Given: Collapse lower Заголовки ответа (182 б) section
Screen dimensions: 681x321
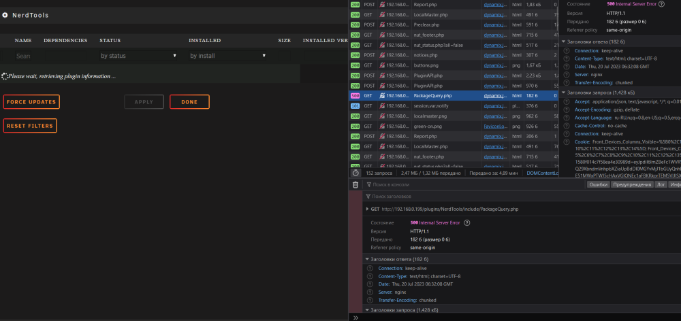Looking at the screenshot, I should [367, 259].
